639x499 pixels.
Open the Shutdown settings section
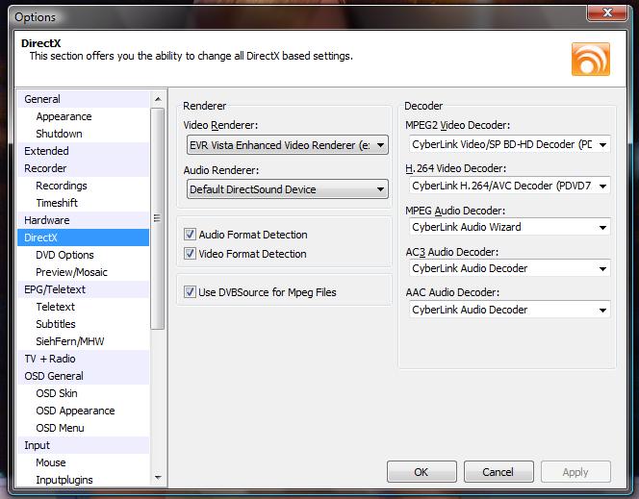point(83,134)
